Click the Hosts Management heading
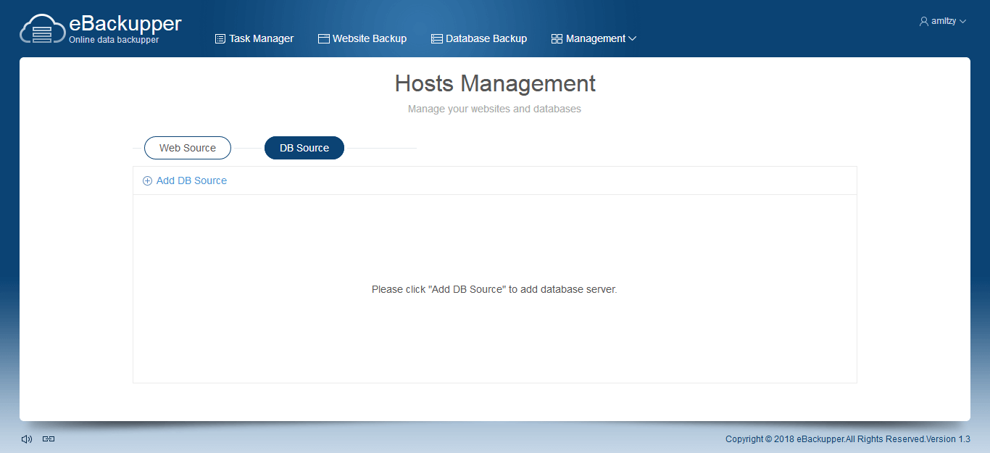The height and width of the screenshot is (453, 990). 495,83
